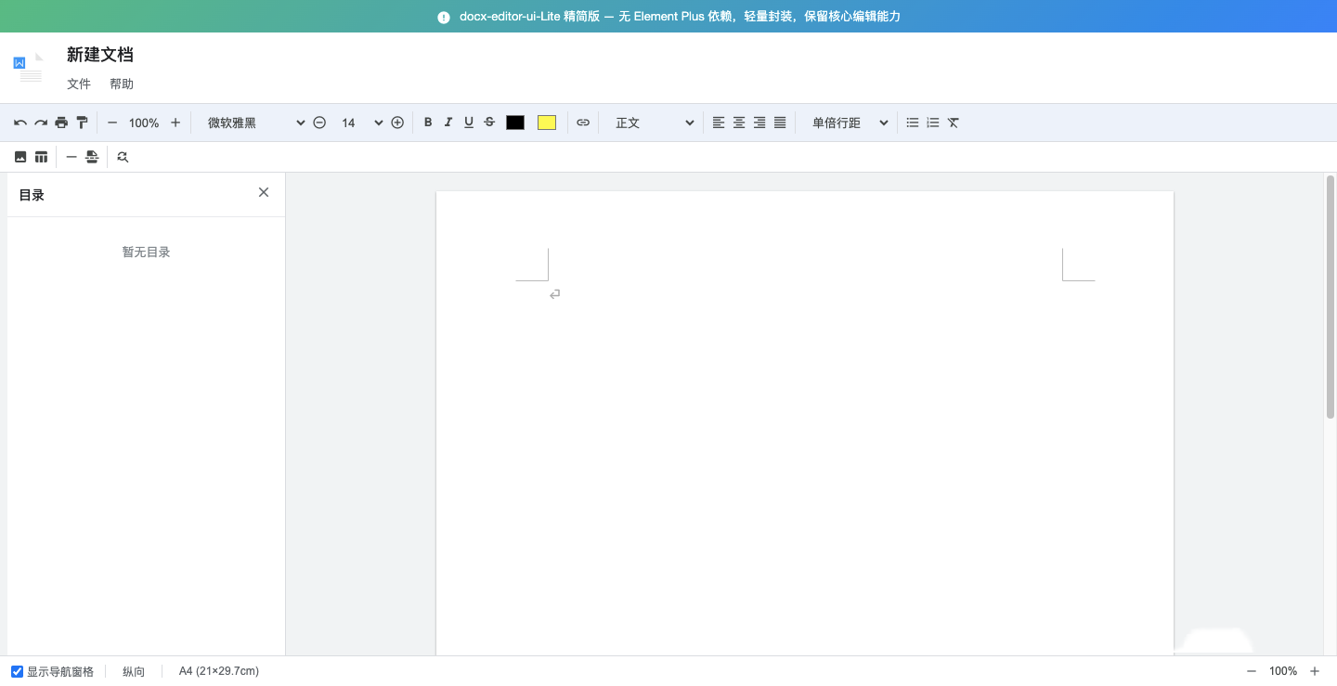1337x686 pixels.
Task: Clear text formatting
Action: [x=954, y=123]
